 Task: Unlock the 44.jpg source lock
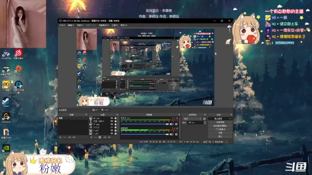[x=115, y=118]
